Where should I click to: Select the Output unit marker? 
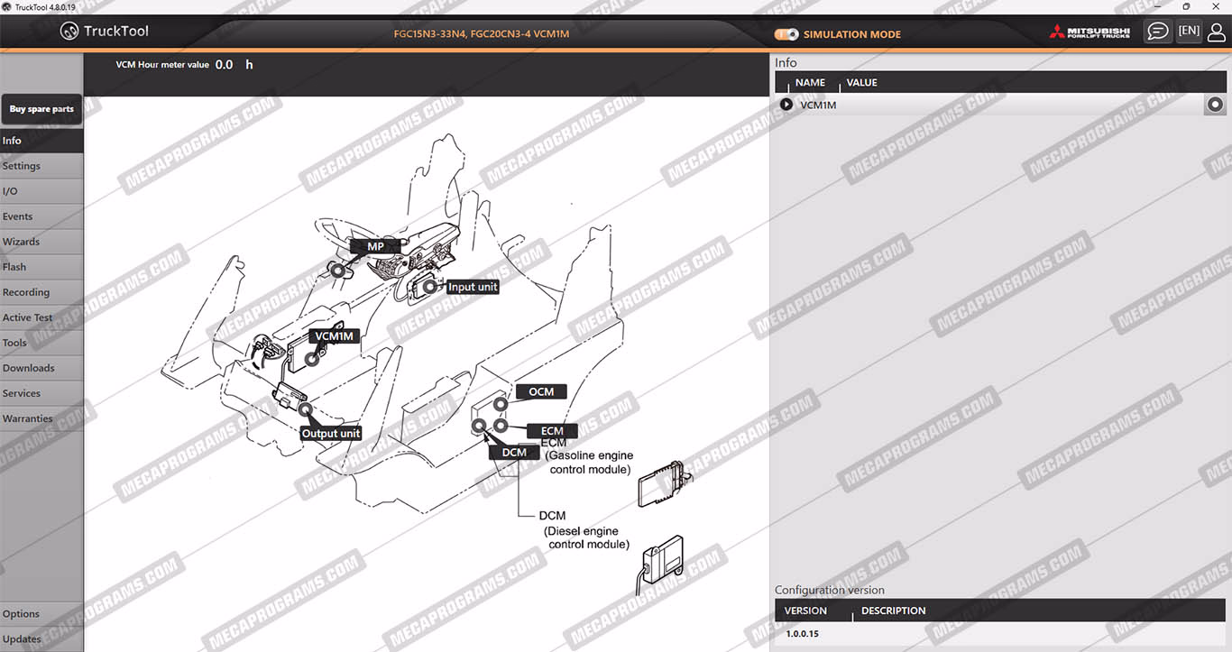[x=305, y=410]
